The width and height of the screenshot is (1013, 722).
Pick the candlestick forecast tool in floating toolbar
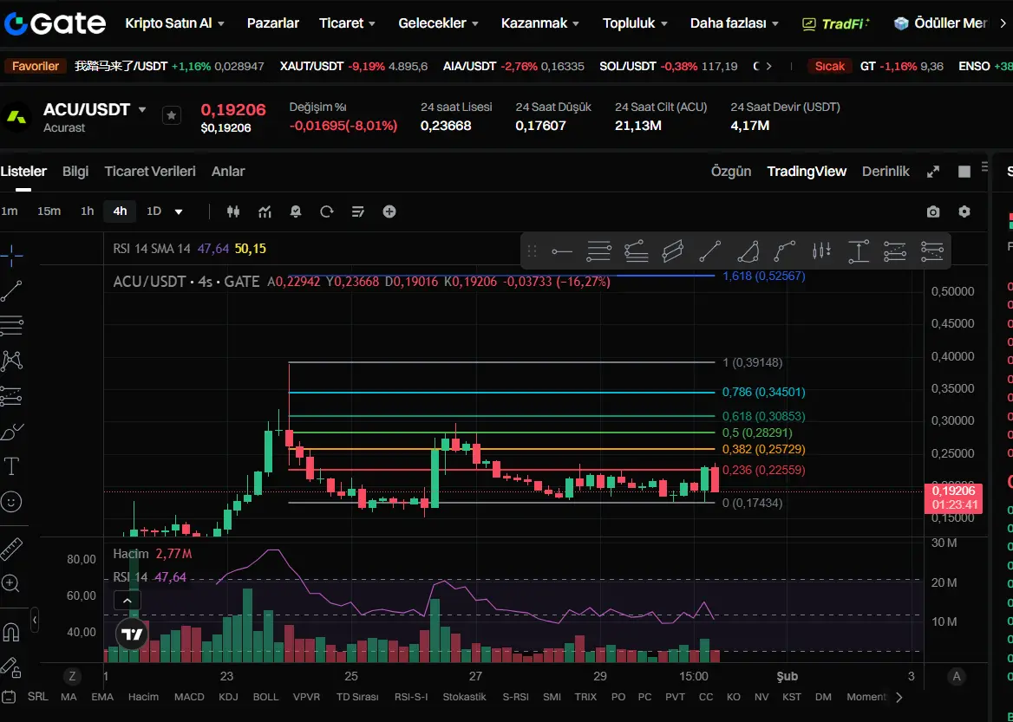coord(822,251)
